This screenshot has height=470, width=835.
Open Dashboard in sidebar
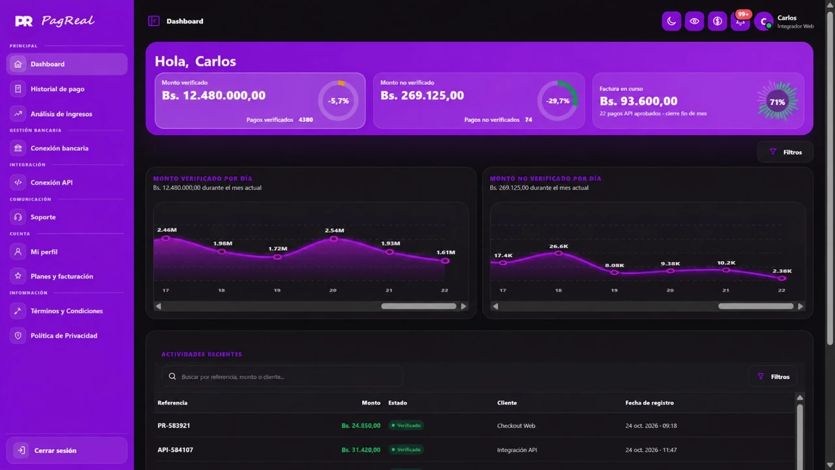[67, 64]
